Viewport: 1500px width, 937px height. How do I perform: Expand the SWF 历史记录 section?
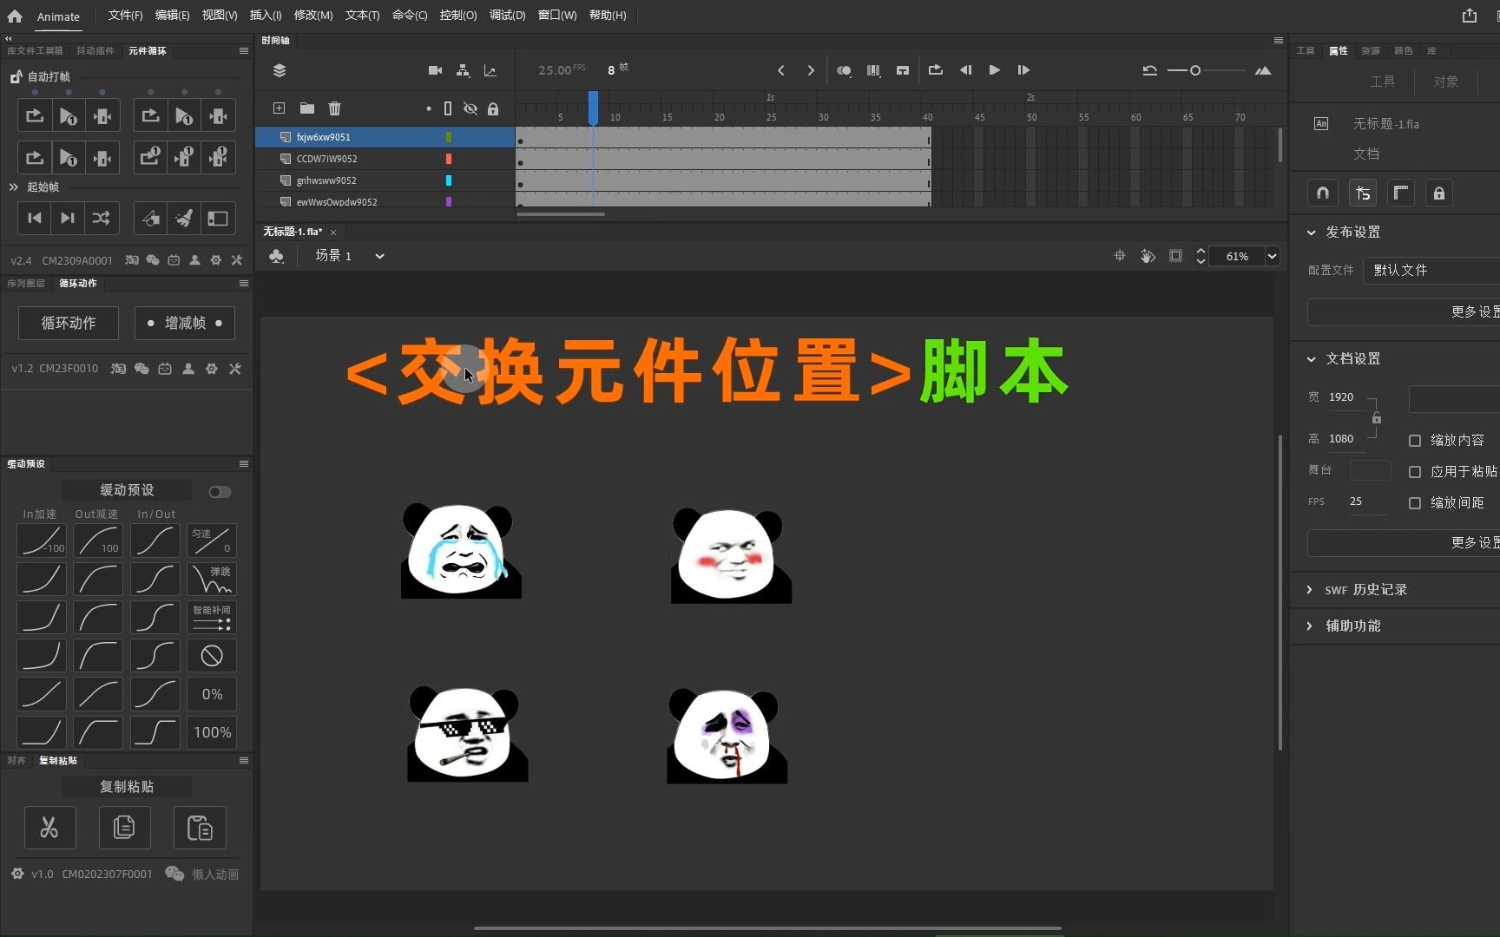pos(1310,590)
